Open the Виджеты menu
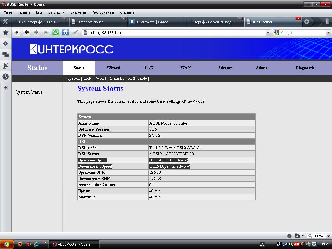 click(78, 12)
